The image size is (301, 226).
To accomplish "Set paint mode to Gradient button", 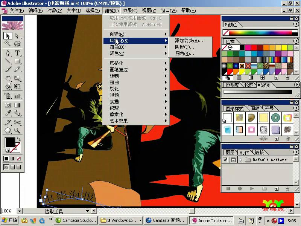I will click(x=12, y=159).
